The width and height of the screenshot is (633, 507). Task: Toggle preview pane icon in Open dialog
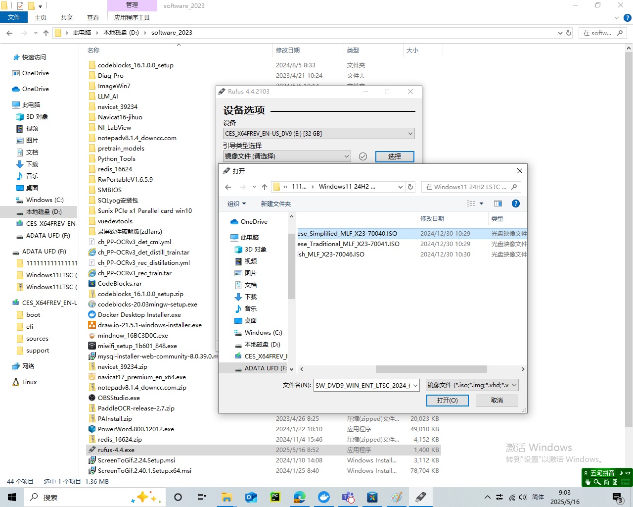click(498, 203)
